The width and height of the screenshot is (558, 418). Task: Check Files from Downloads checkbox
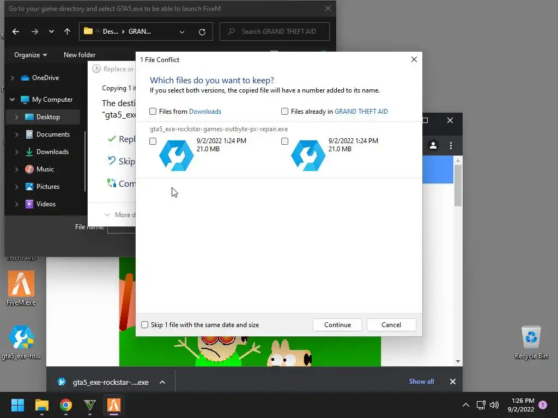153,112
